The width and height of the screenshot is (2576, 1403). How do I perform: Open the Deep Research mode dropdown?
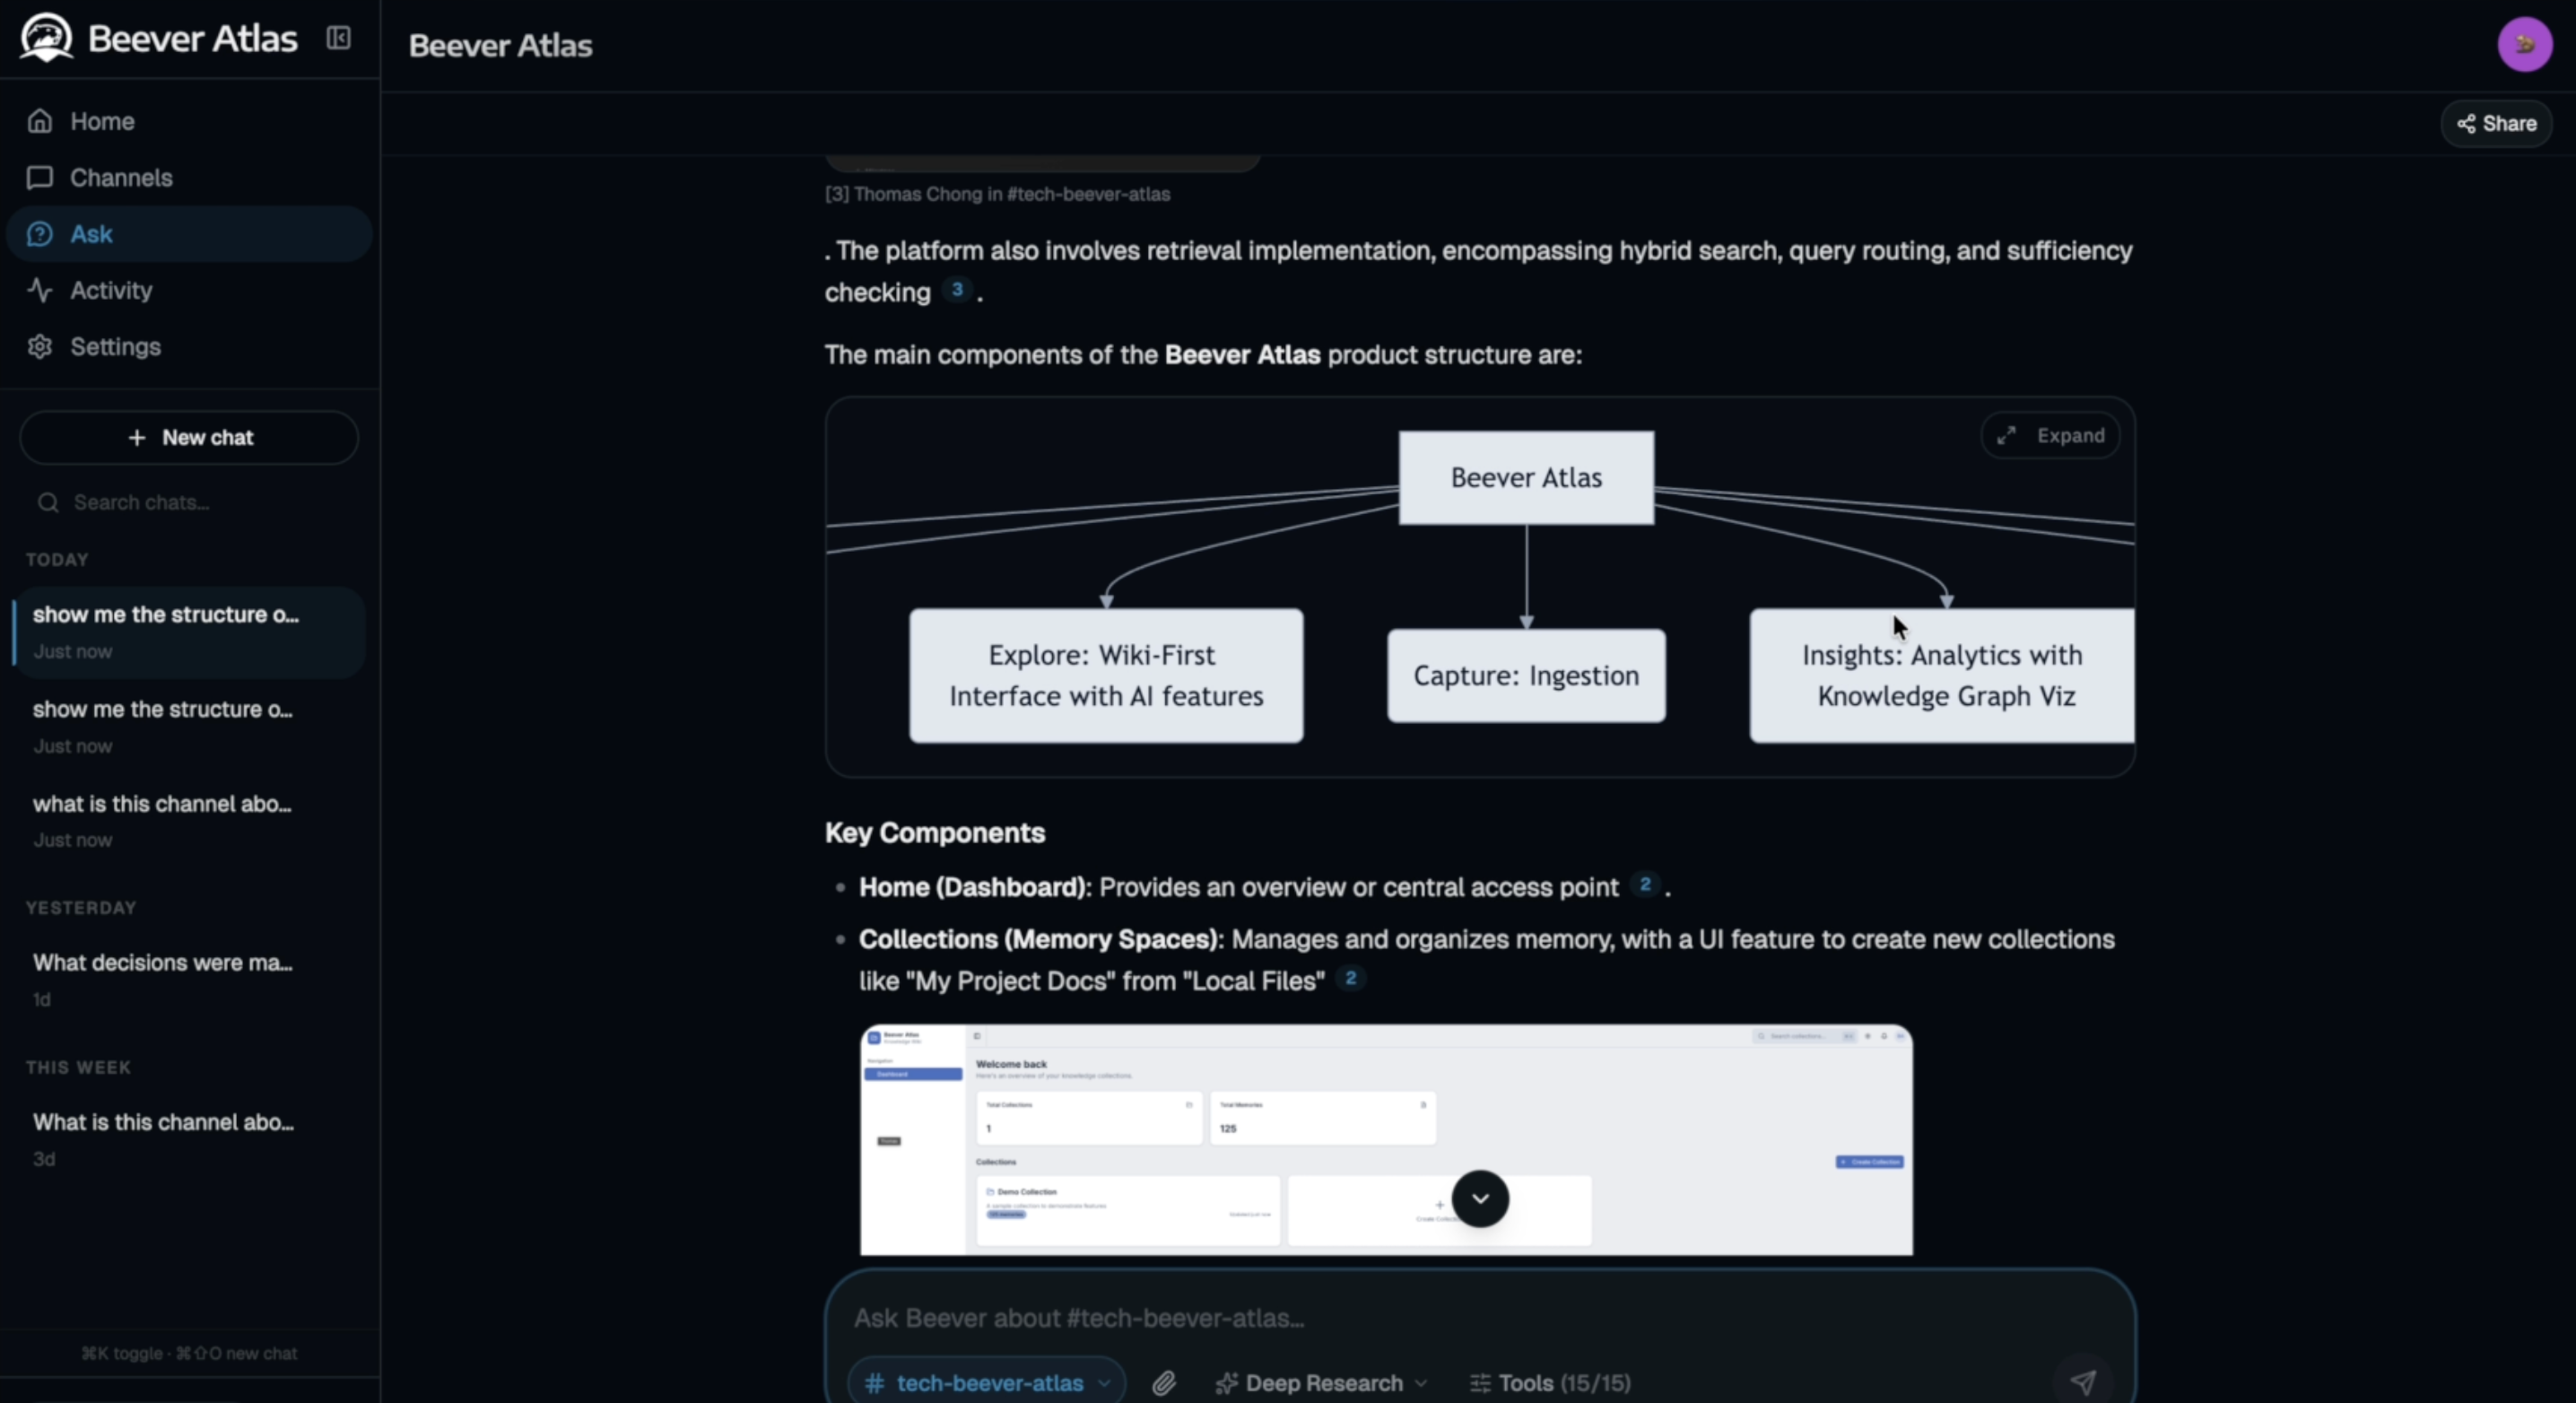tap(1321, 1383)
